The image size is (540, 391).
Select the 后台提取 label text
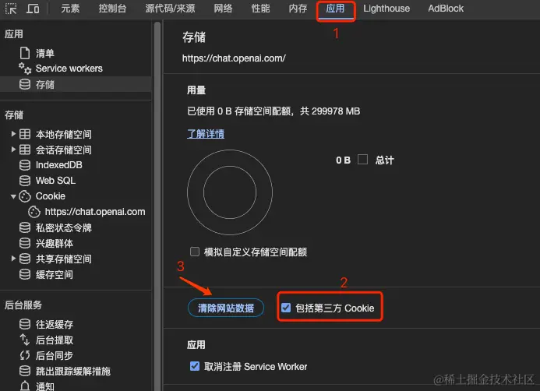(55, 340)
